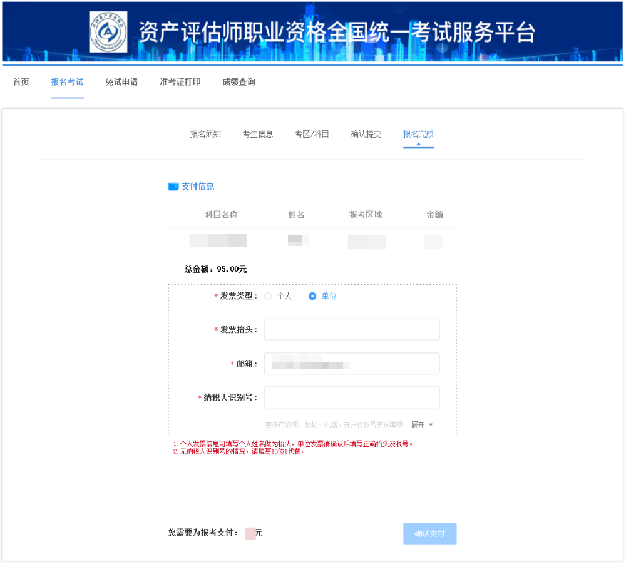Select the 报名完成 step tab
This screenshot has width=626, height=564.
click(x=418, y=133)
